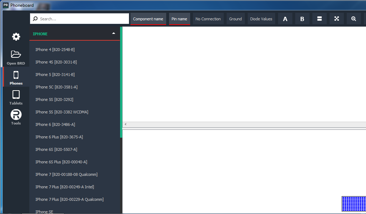The height and width of the screenshot is (214, 366).
Task: Open iPhone 5C [820-3581-A] board
Action: [56, 87]
